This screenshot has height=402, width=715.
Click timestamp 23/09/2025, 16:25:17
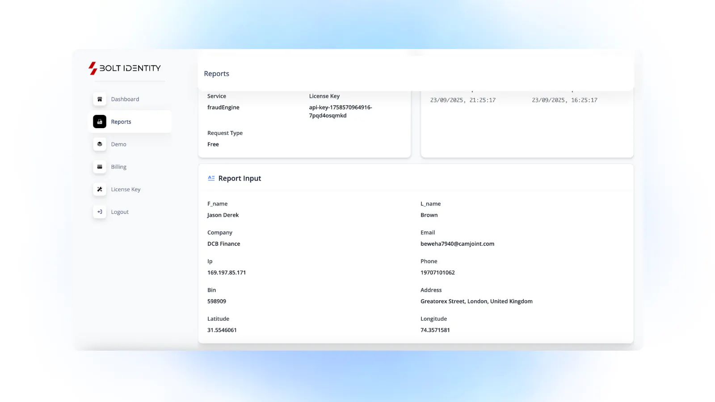(x=564, y=100)
